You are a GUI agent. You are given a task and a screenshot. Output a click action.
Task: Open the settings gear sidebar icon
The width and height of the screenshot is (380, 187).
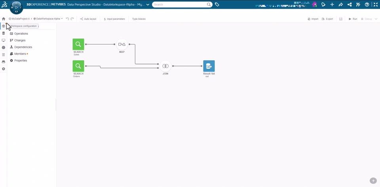coord(4,69)
